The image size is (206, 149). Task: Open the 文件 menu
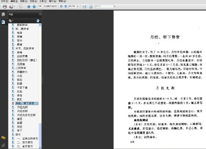click(x=4, y=1)
